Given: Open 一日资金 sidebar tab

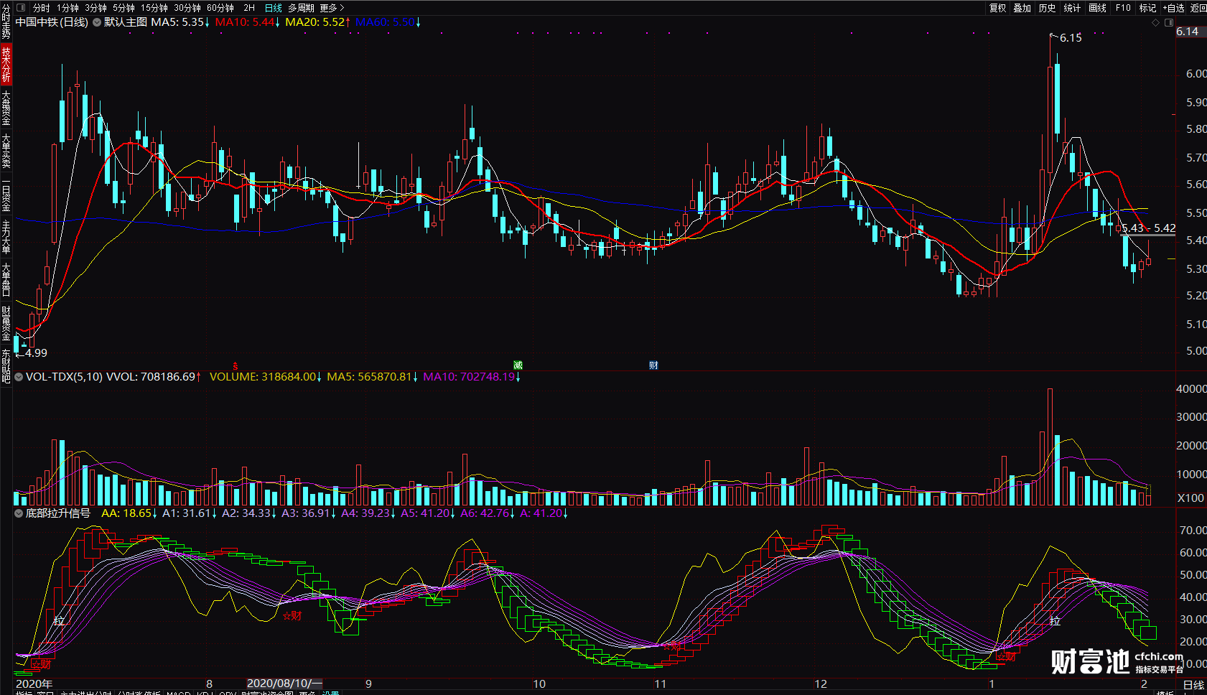Looking at the screenshot, I should point(6,194).
